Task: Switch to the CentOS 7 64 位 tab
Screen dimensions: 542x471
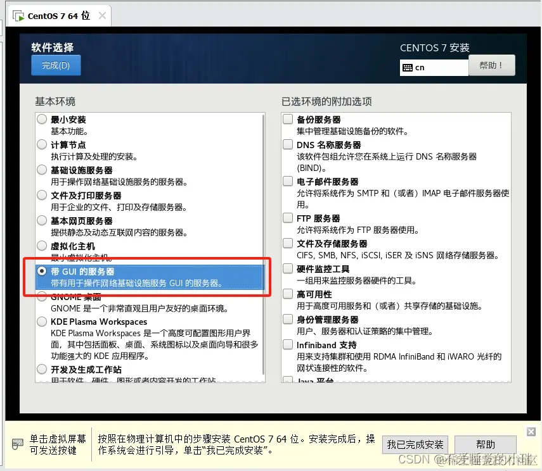Action: coord(58,16)
